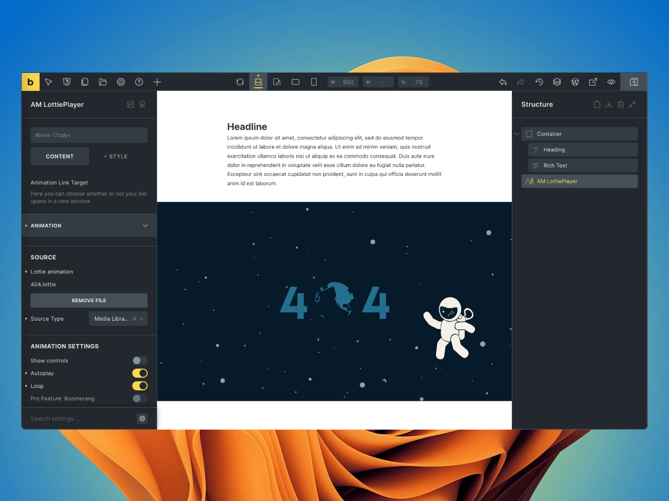Open search settings gear icon
Viewport: 669px width, 501px height.
[x=142, y=419]
